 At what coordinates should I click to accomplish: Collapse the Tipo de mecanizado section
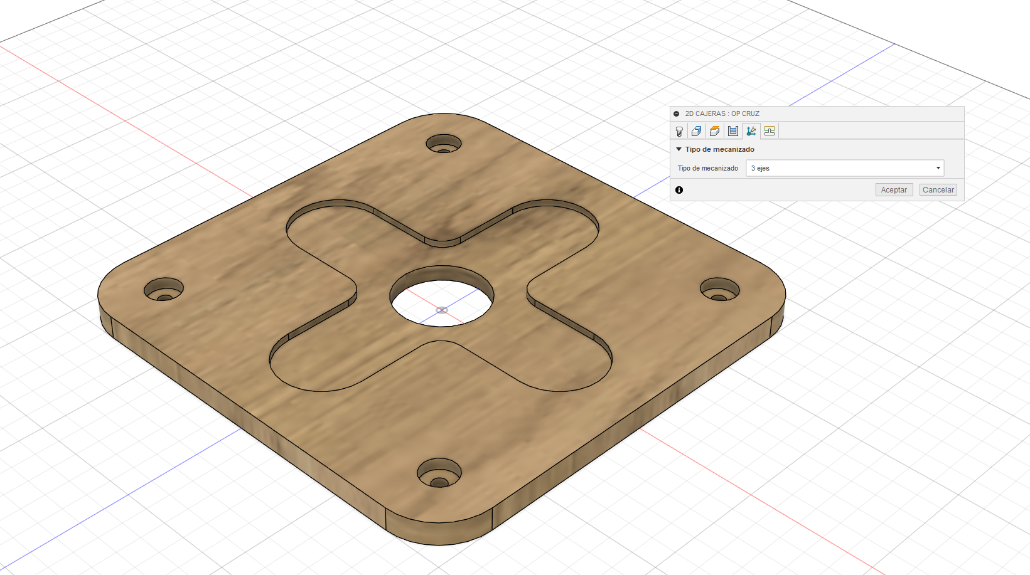(x=679, y=149)
